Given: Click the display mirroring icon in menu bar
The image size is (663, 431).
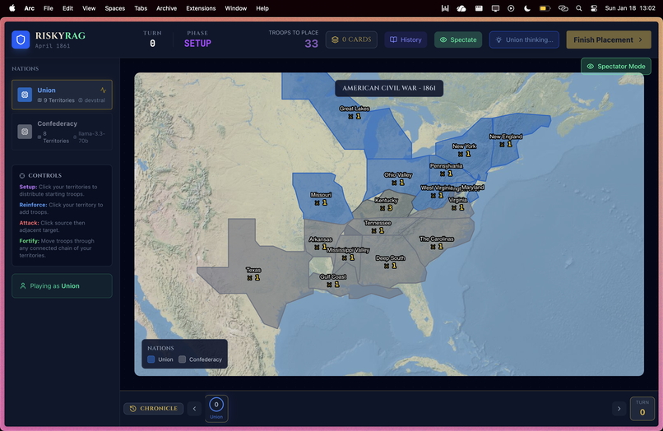Looking at the screenshot, I should click(x=495, y=8).
